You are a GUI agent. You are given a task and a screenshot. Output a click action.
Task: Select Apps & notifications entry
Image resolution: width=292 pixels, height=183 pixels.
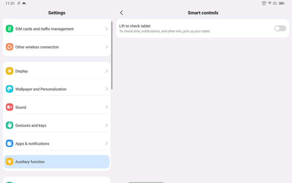[57, 143]
